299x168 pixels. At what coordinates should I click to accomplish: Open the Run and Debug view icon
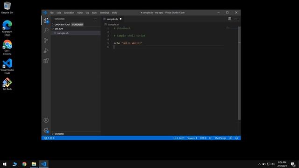(x=46, y=50)
